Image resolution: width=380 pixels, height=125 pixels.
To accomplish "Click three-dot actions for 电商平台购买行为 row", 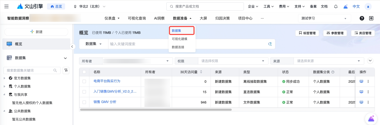I will 368,82.
